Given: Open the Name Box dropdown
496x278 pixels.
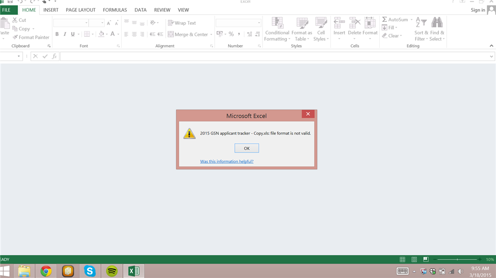Looking at the screenshot, I should click(19, 56).
